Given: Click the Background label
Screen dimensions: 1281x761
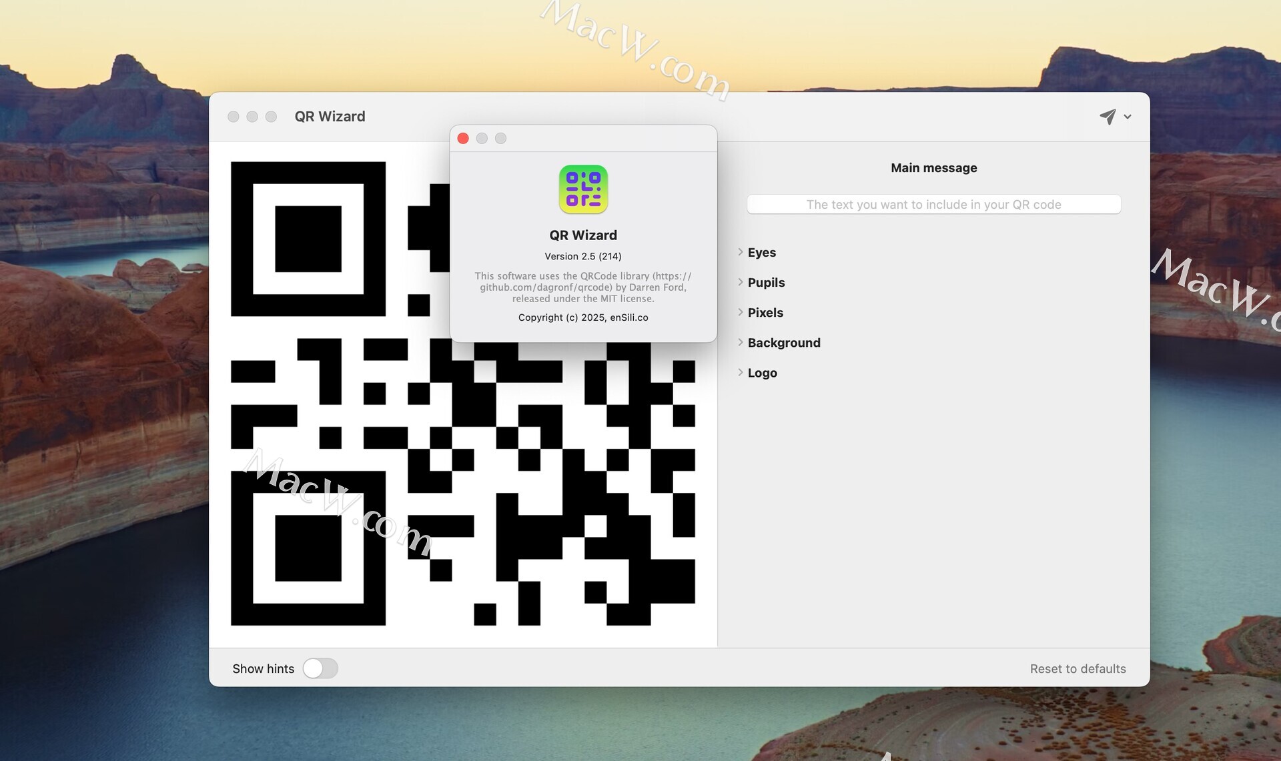Looking at the screenshot, I should pyautogui.click(x=784, y=342).
